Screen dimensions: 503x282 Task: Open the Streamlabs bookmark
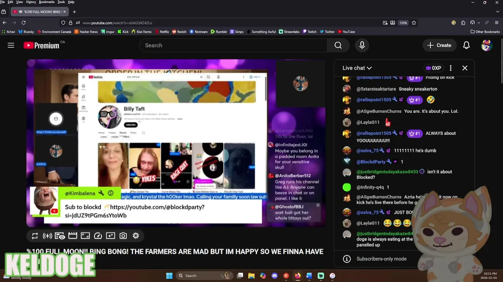(289, 32)
